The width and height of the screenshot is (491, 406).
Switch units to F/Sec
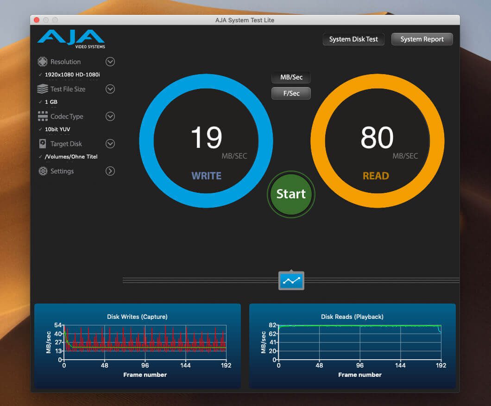(x=291, y=93)
